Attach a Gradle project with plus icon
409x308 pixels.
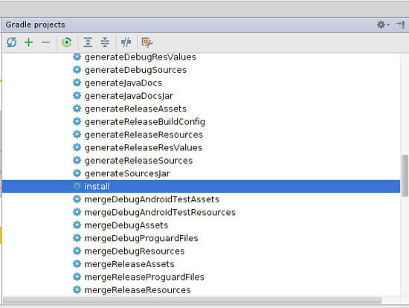29,42
